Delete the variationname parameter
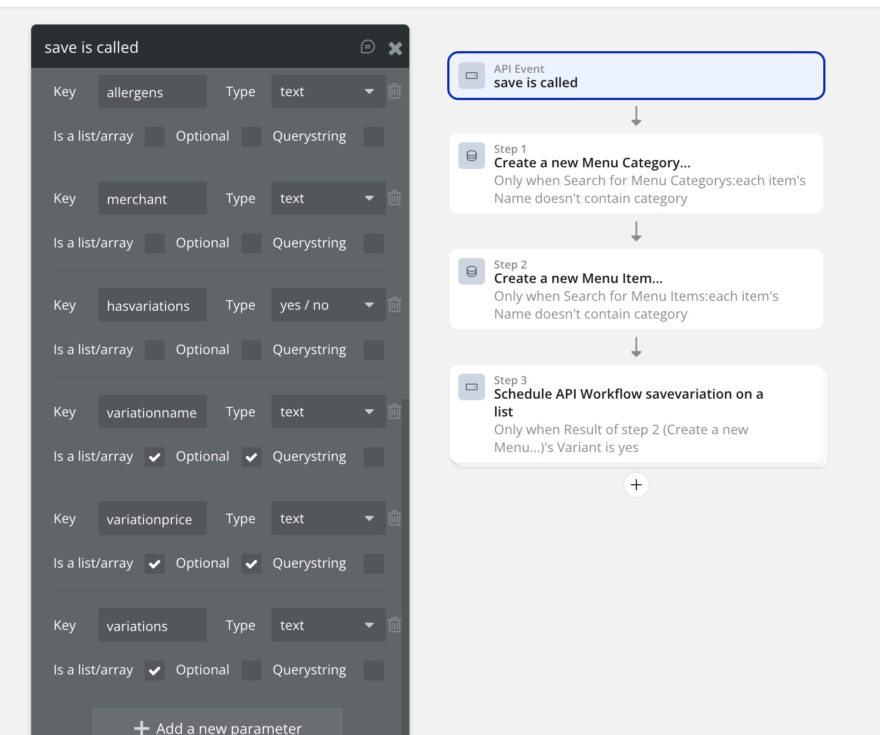880x735 pixels. (394, 411)
